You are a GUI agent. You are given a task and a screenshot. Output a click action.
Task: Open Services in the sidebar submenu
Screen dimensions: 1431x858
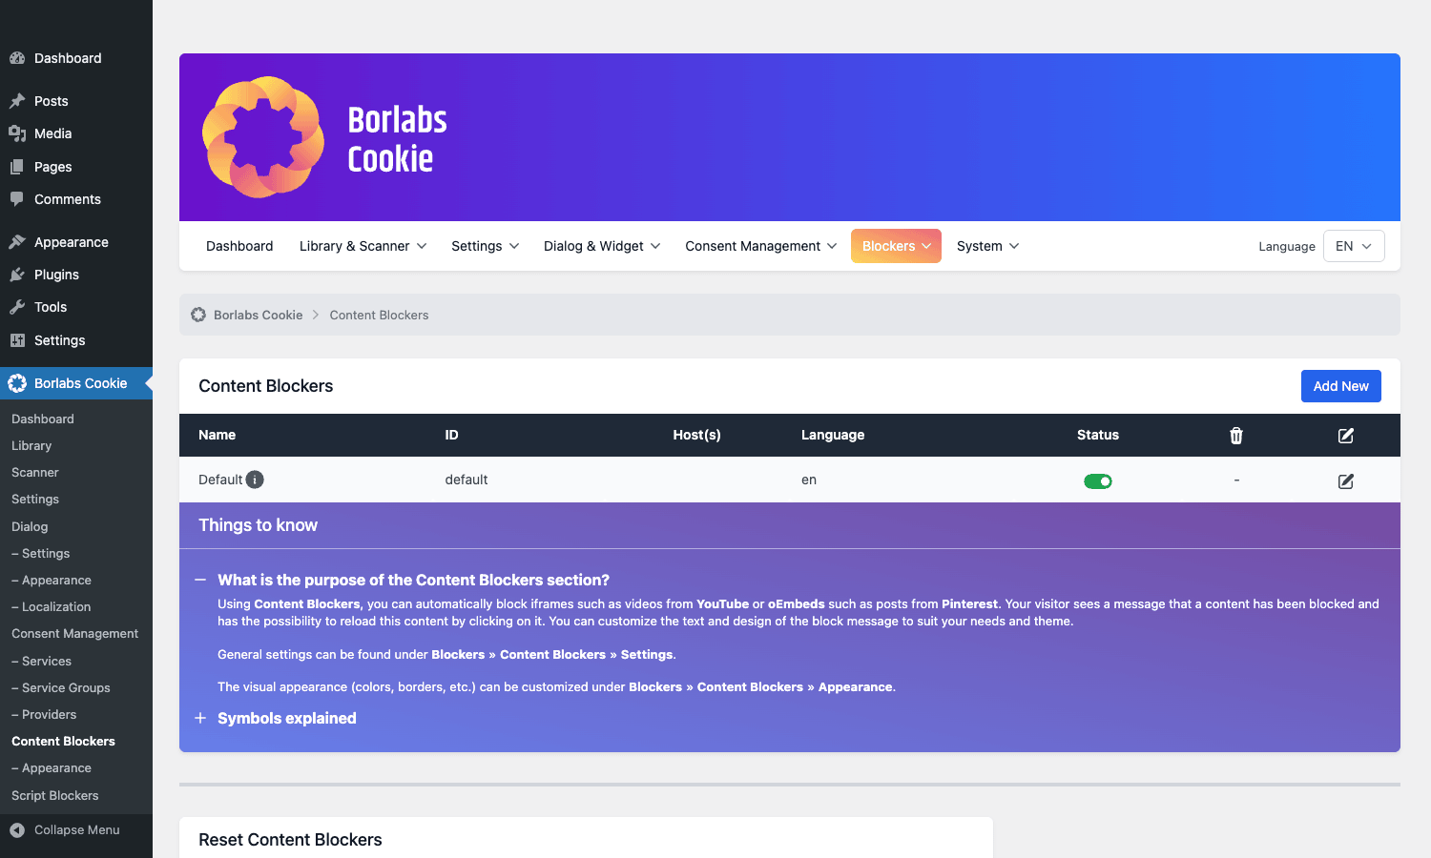pos(42,661)
